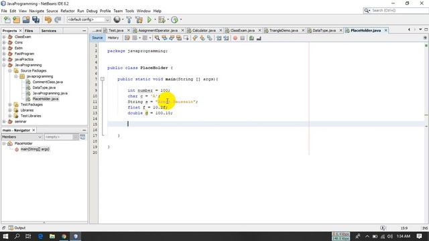Open the Members dropdown in Navigator
The height and width of the screenshot is (241, 429).
(22, 137)
